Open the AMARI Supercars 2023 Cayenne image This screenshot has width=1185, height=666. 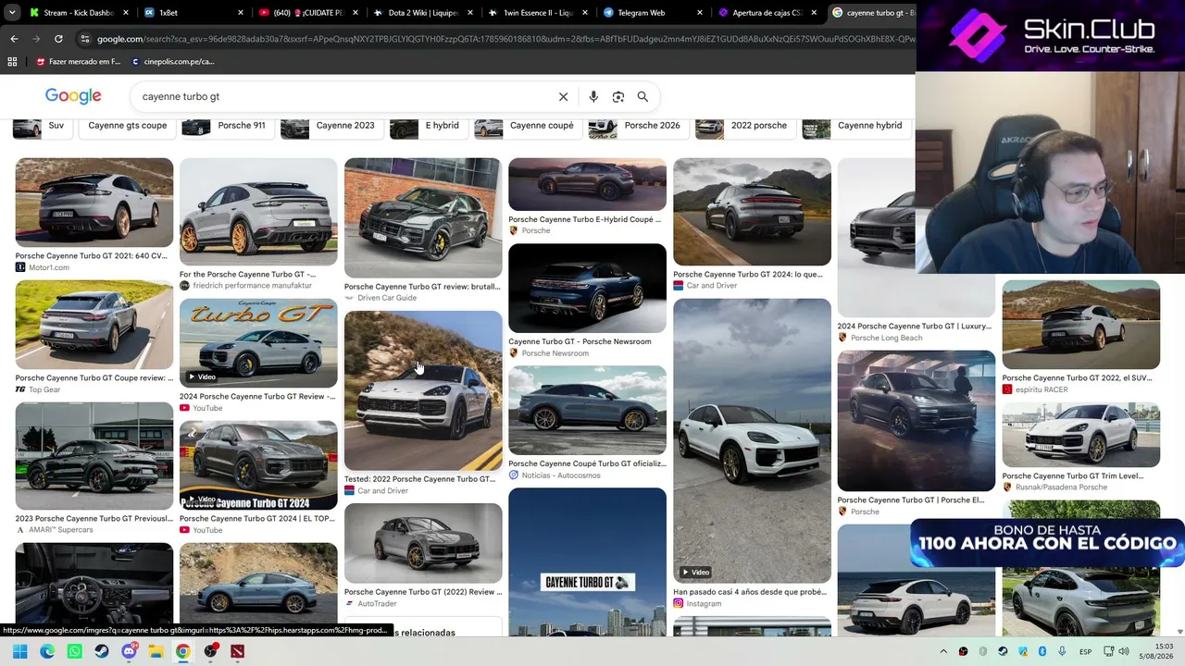point(94,456)
